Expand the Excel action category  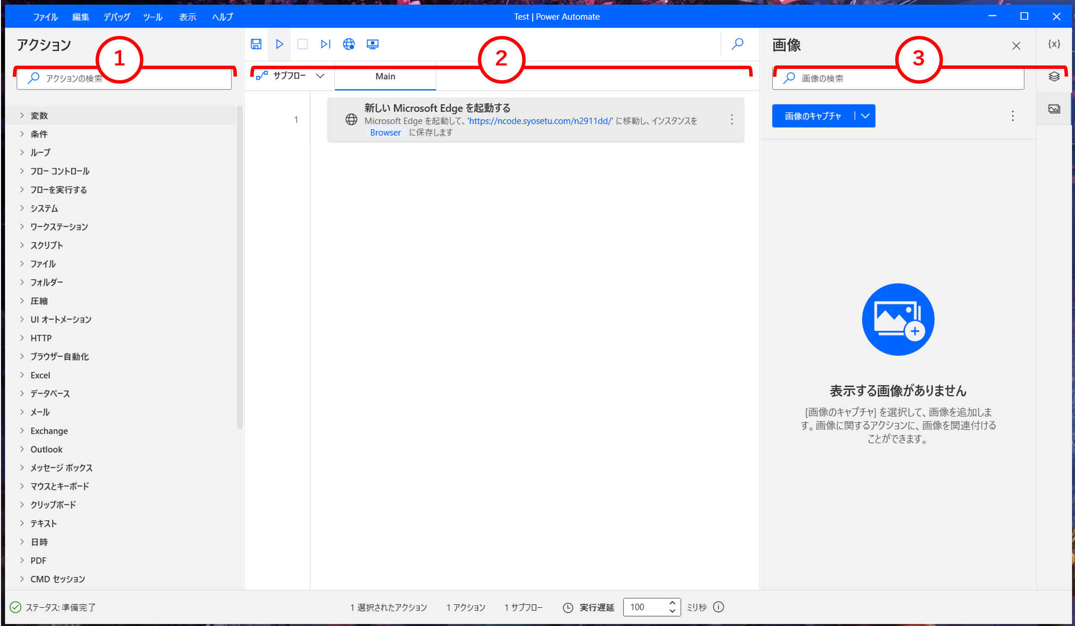pos(40,376)
